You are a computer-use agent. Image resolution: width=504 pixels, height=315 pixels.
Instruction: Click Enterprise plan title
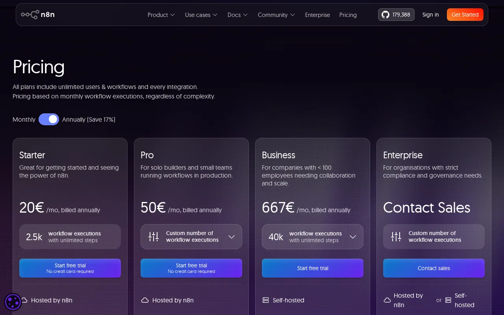[x=403, y=155]
